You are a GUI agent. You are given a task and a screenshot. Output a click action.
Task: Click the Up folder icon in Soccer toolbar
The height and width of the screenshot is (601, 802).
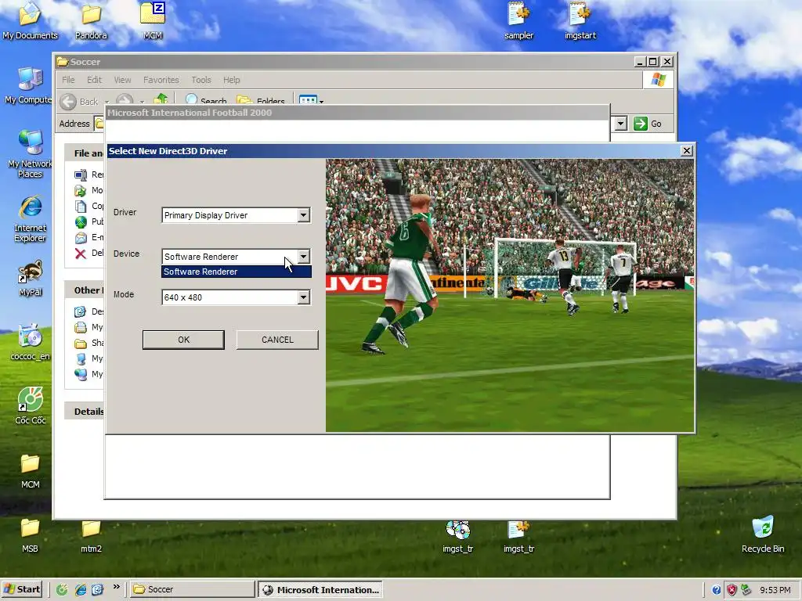(161, 98)
